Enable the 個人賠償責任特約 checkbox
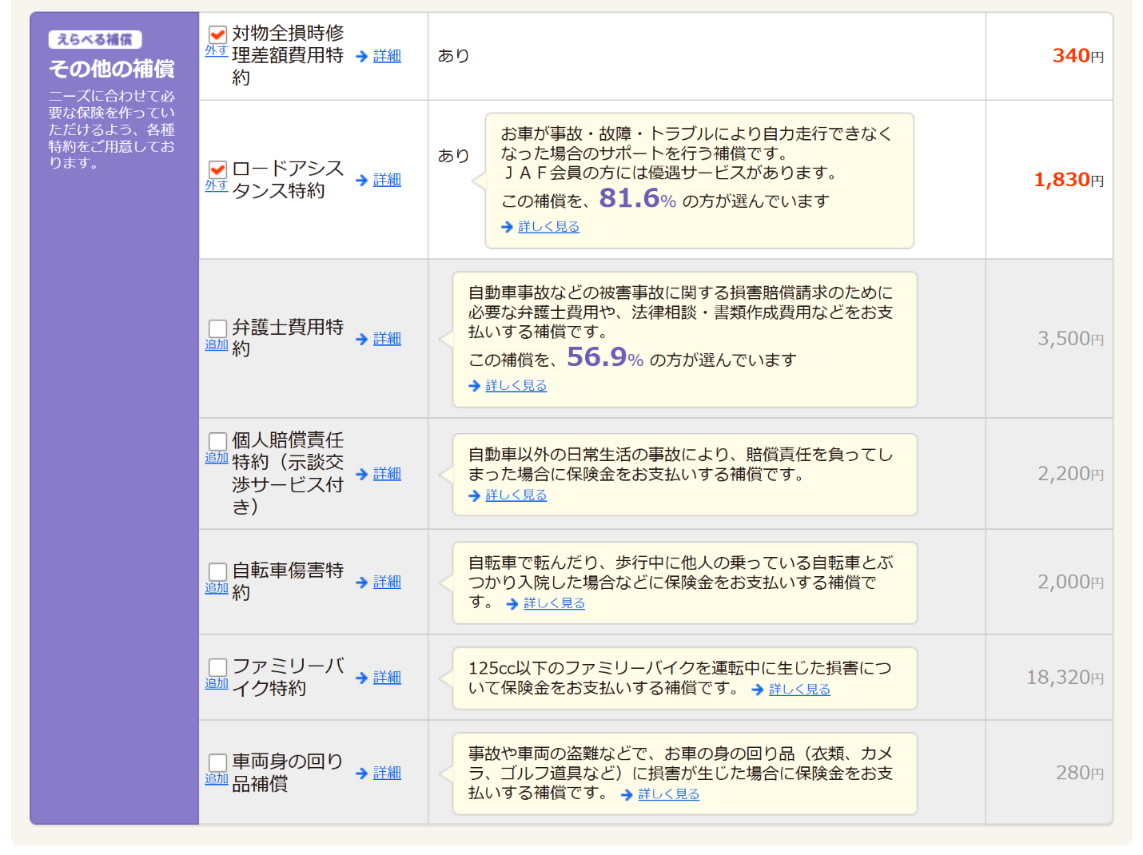1143x855 pixels. [217, 441]
